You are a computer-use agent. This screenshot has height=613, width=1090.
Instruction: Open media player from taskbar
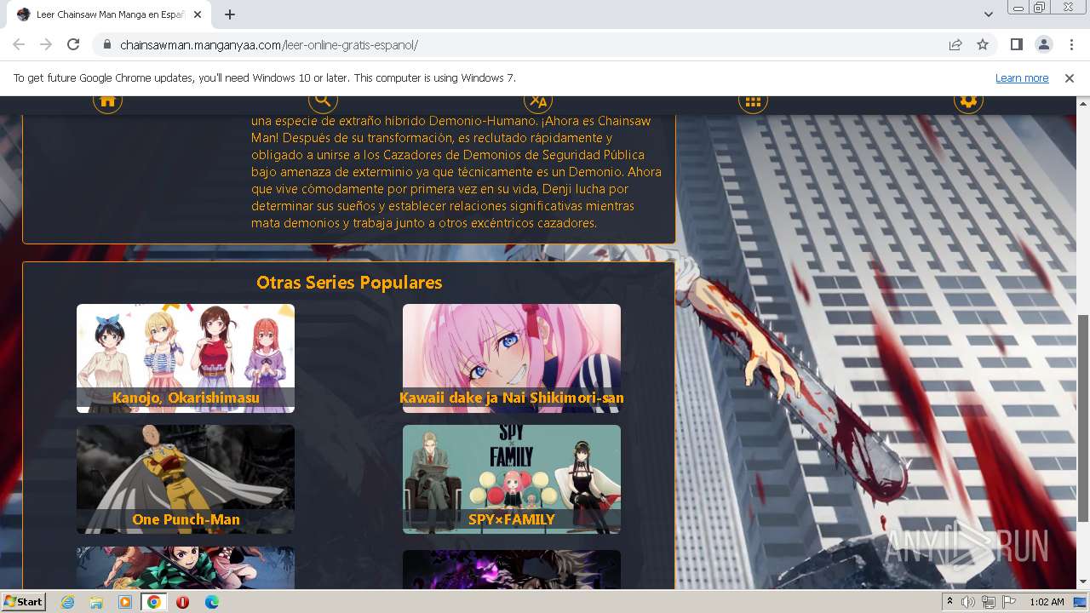pyautogui.click(x=125, y=602)
